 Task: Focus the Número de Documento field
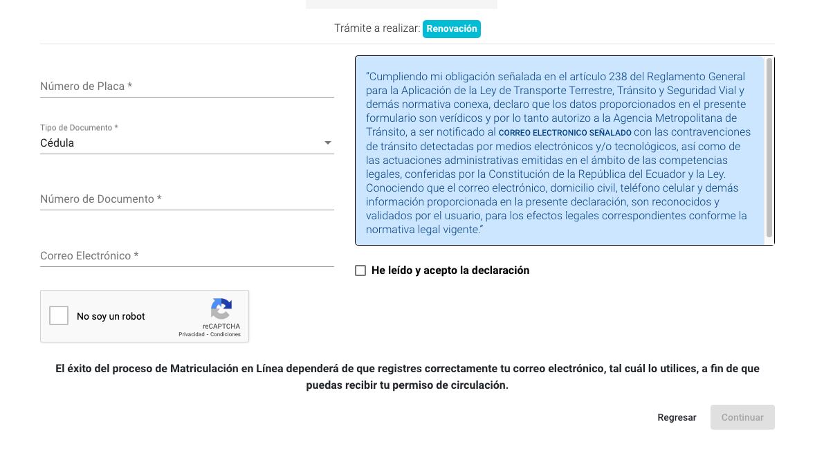pos(187,199)
